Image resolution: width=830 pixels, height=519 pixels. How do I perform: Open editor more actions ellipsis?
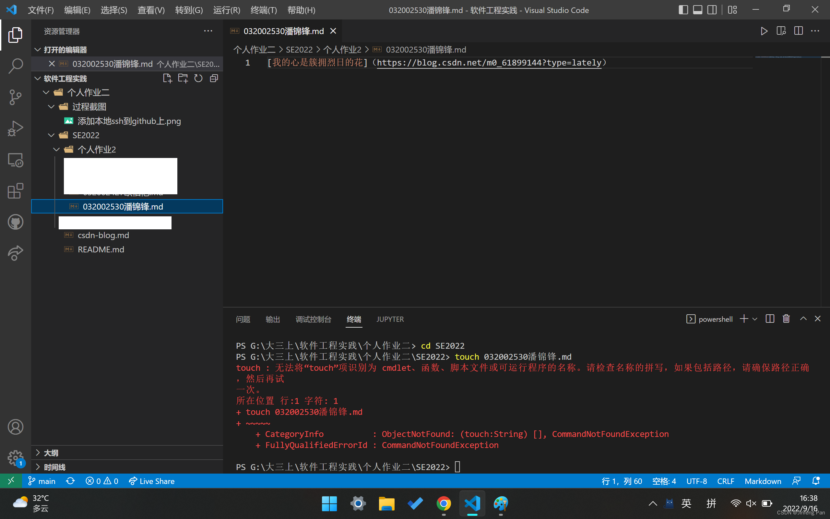click(815, 31)
